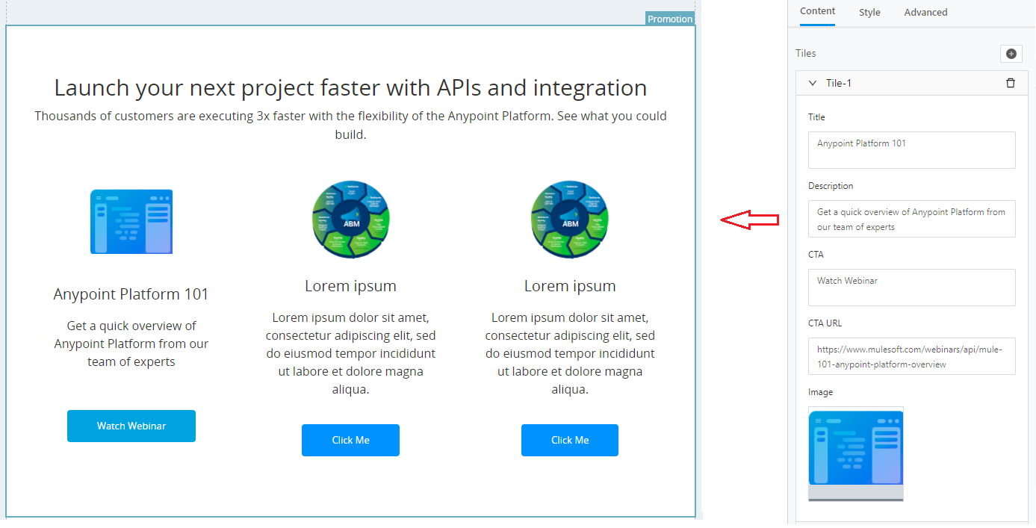1036x528 pixels.
Task: Add a new tile with plus icon
Action: 1011,54
